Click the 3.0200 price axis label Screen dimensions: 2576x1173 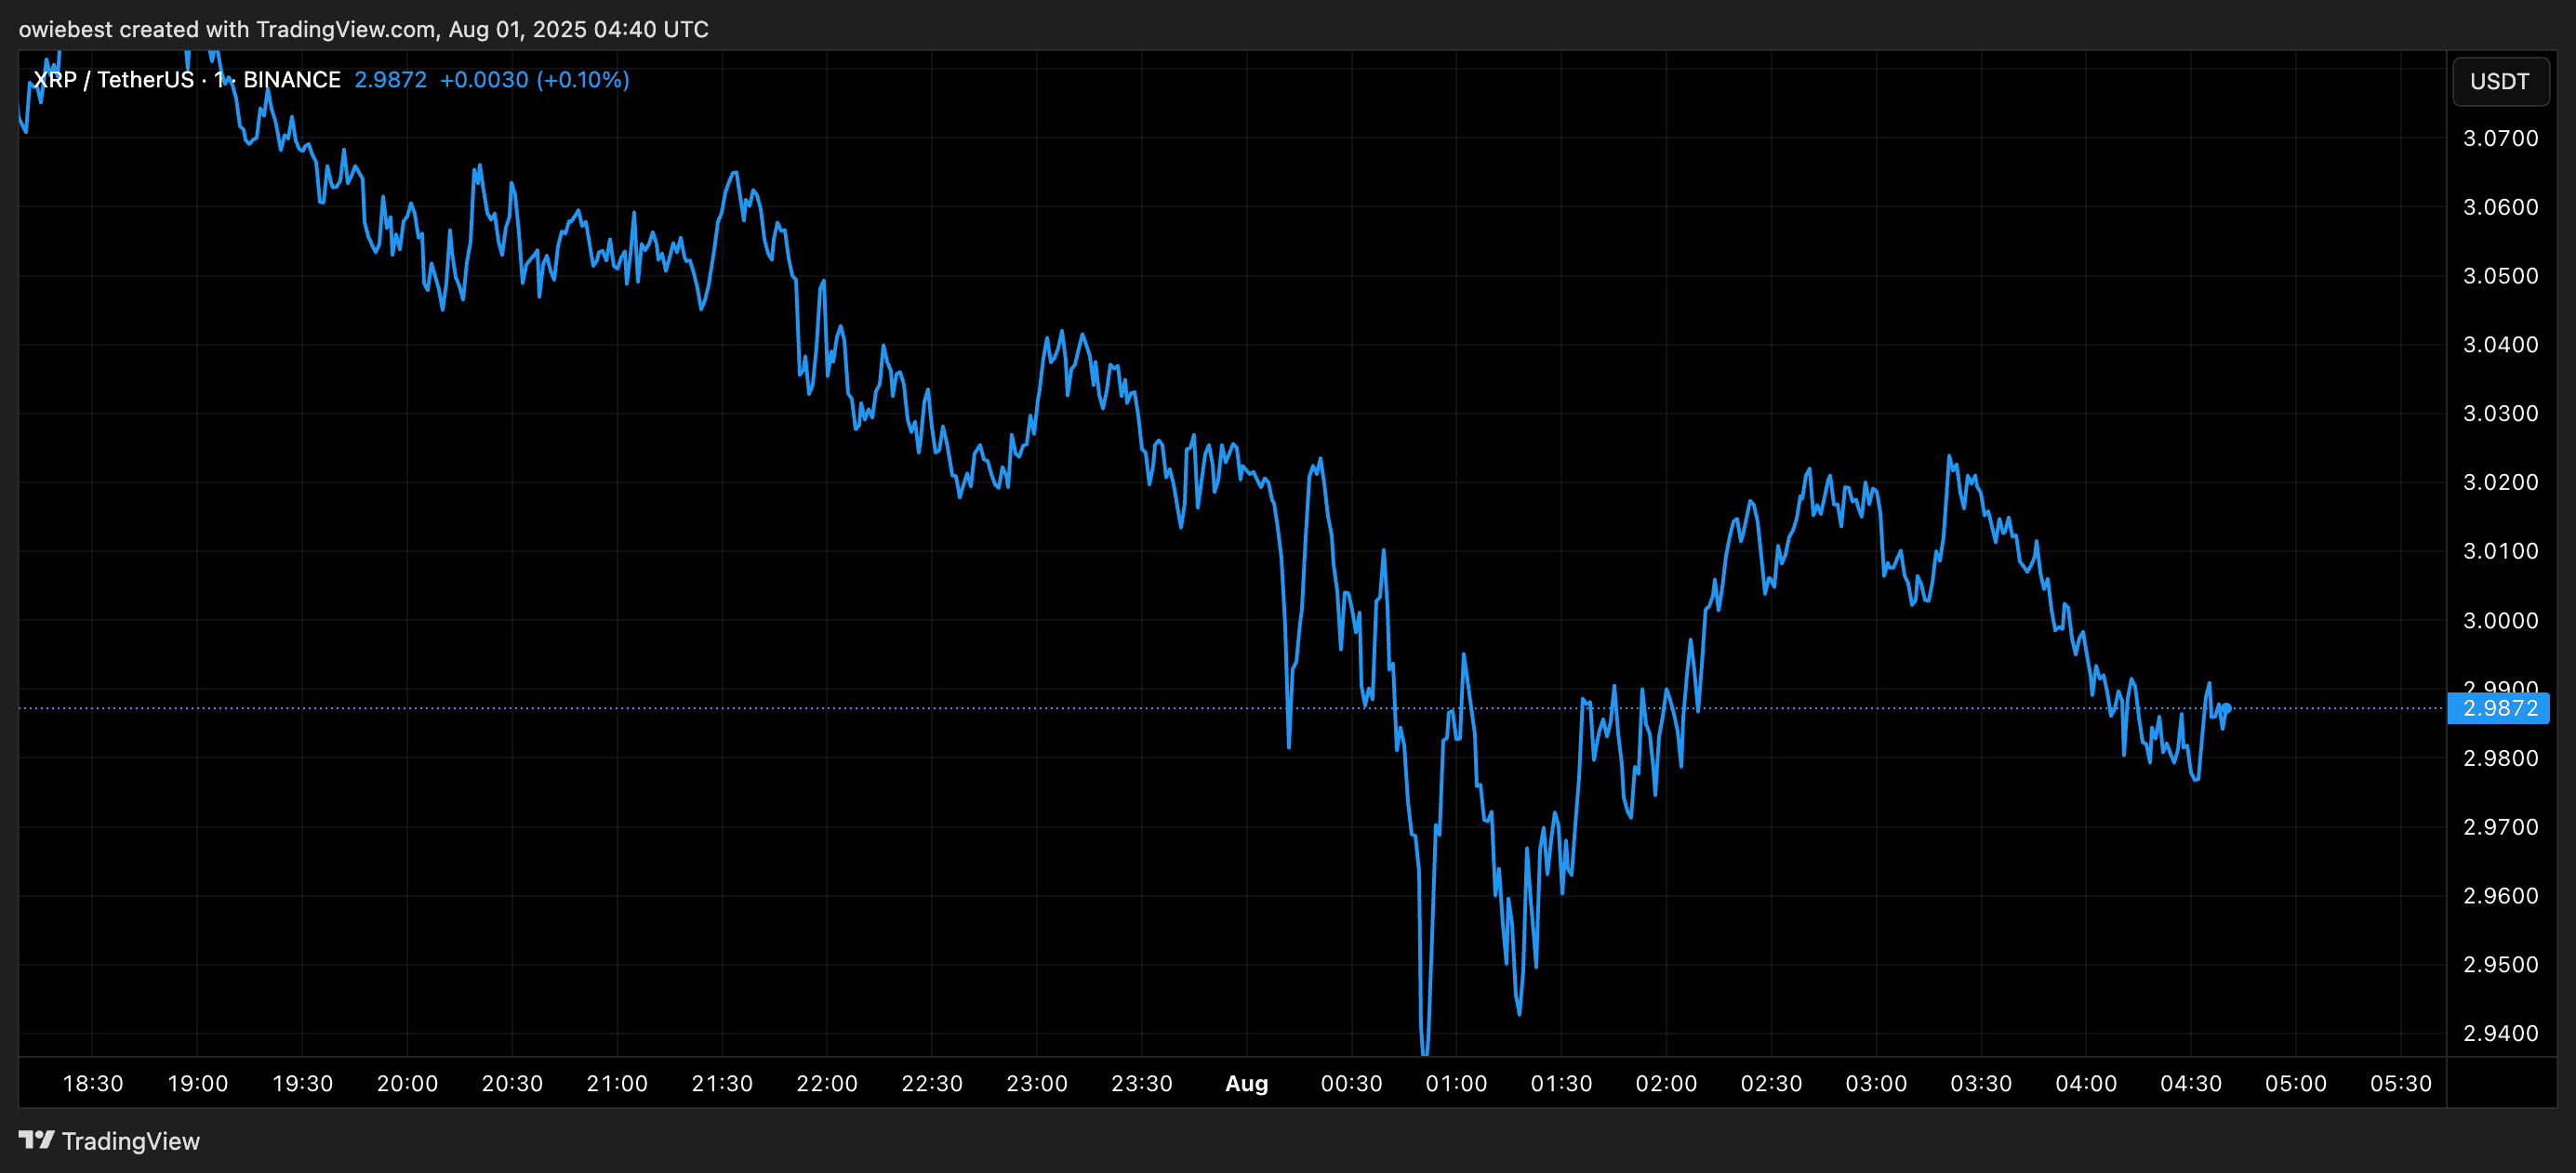pos(2500,482)
